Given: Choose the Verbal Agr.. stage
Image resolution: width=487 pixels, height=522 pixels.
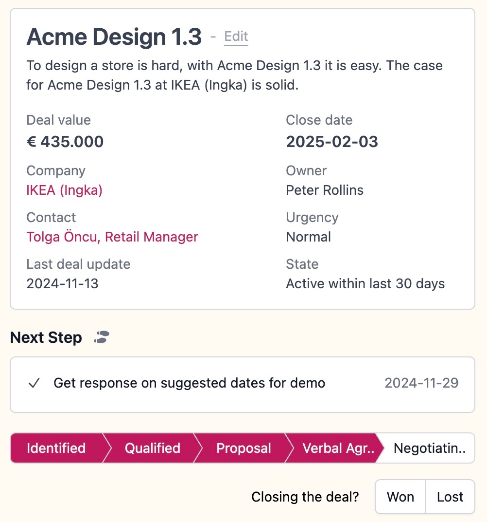Looking at the screenshot, I should (338, 448).
